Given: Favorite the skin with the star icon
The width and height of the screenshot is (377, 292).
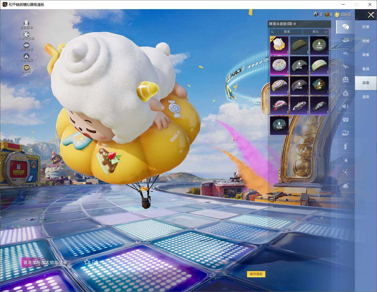Looking at the screenshot, I should 87,262.
